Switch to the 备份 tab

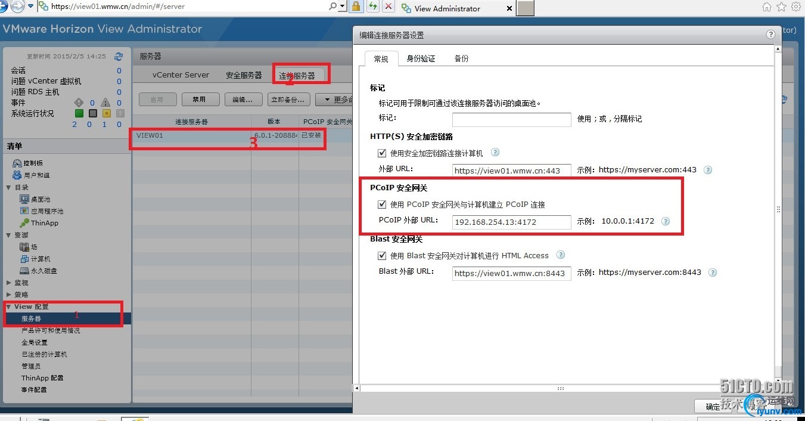click(461, 58)
